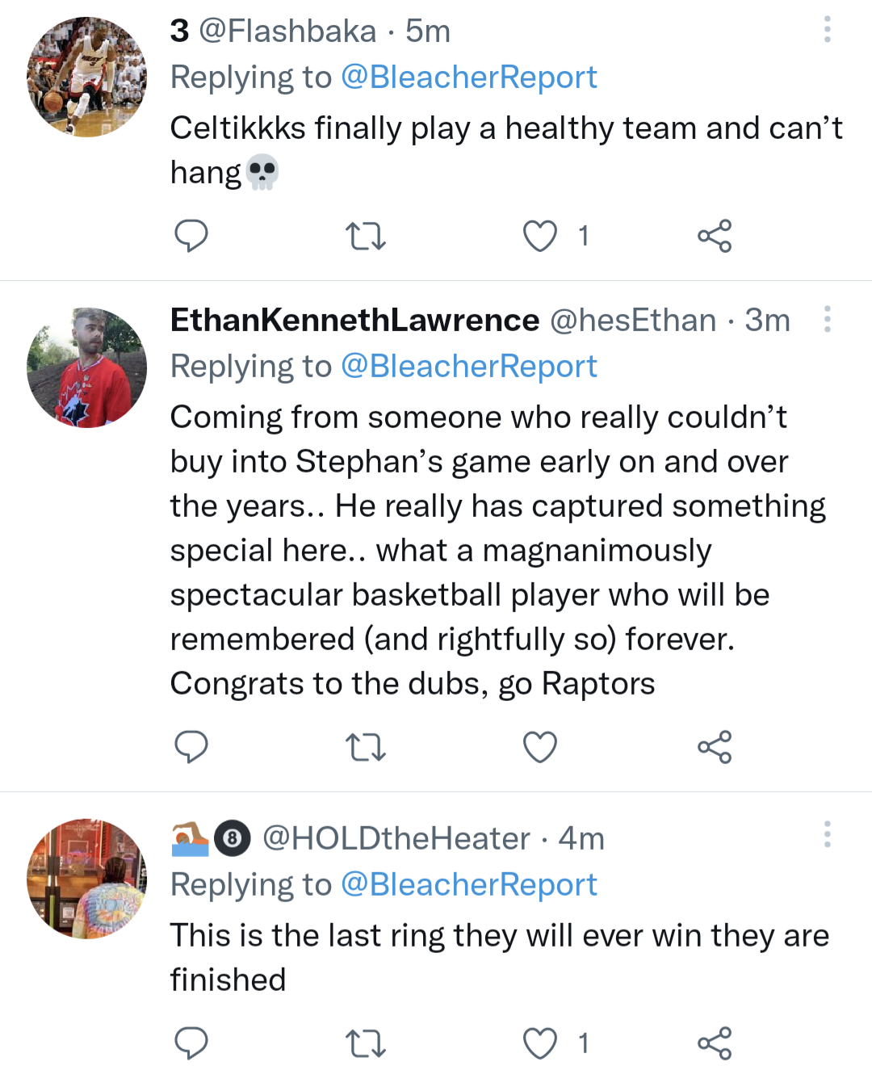Retweet the Flashbaka tweet about Celtikkks
Viewport: 872px width, 1087px height.
(x=365, y=236)
